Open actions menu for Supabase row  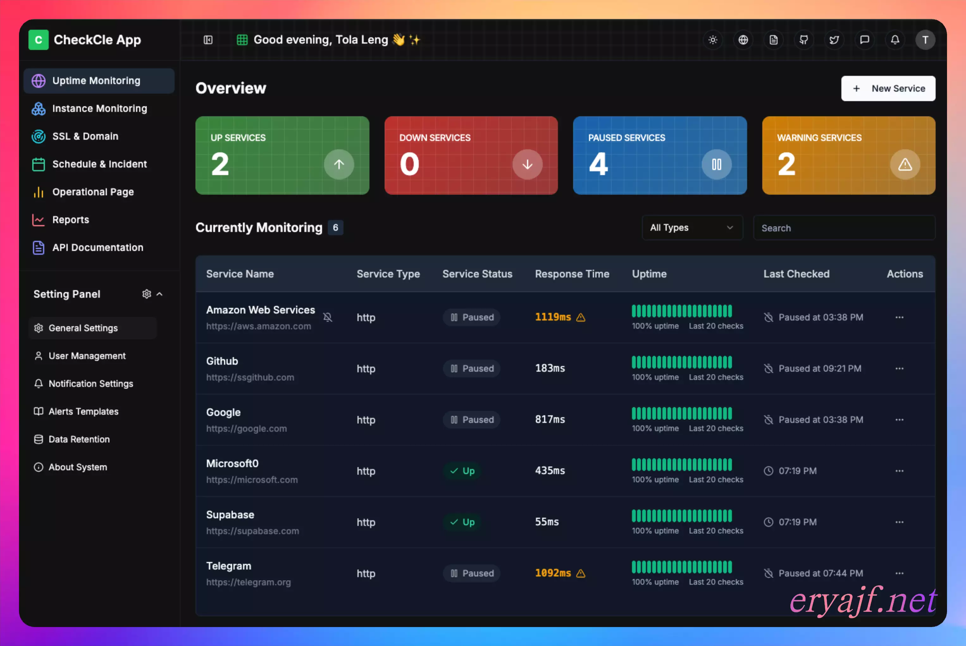[900, 522]
